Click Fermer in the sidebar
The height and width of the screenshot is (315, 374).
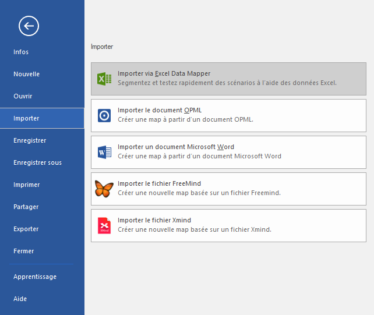click(24, 251)
